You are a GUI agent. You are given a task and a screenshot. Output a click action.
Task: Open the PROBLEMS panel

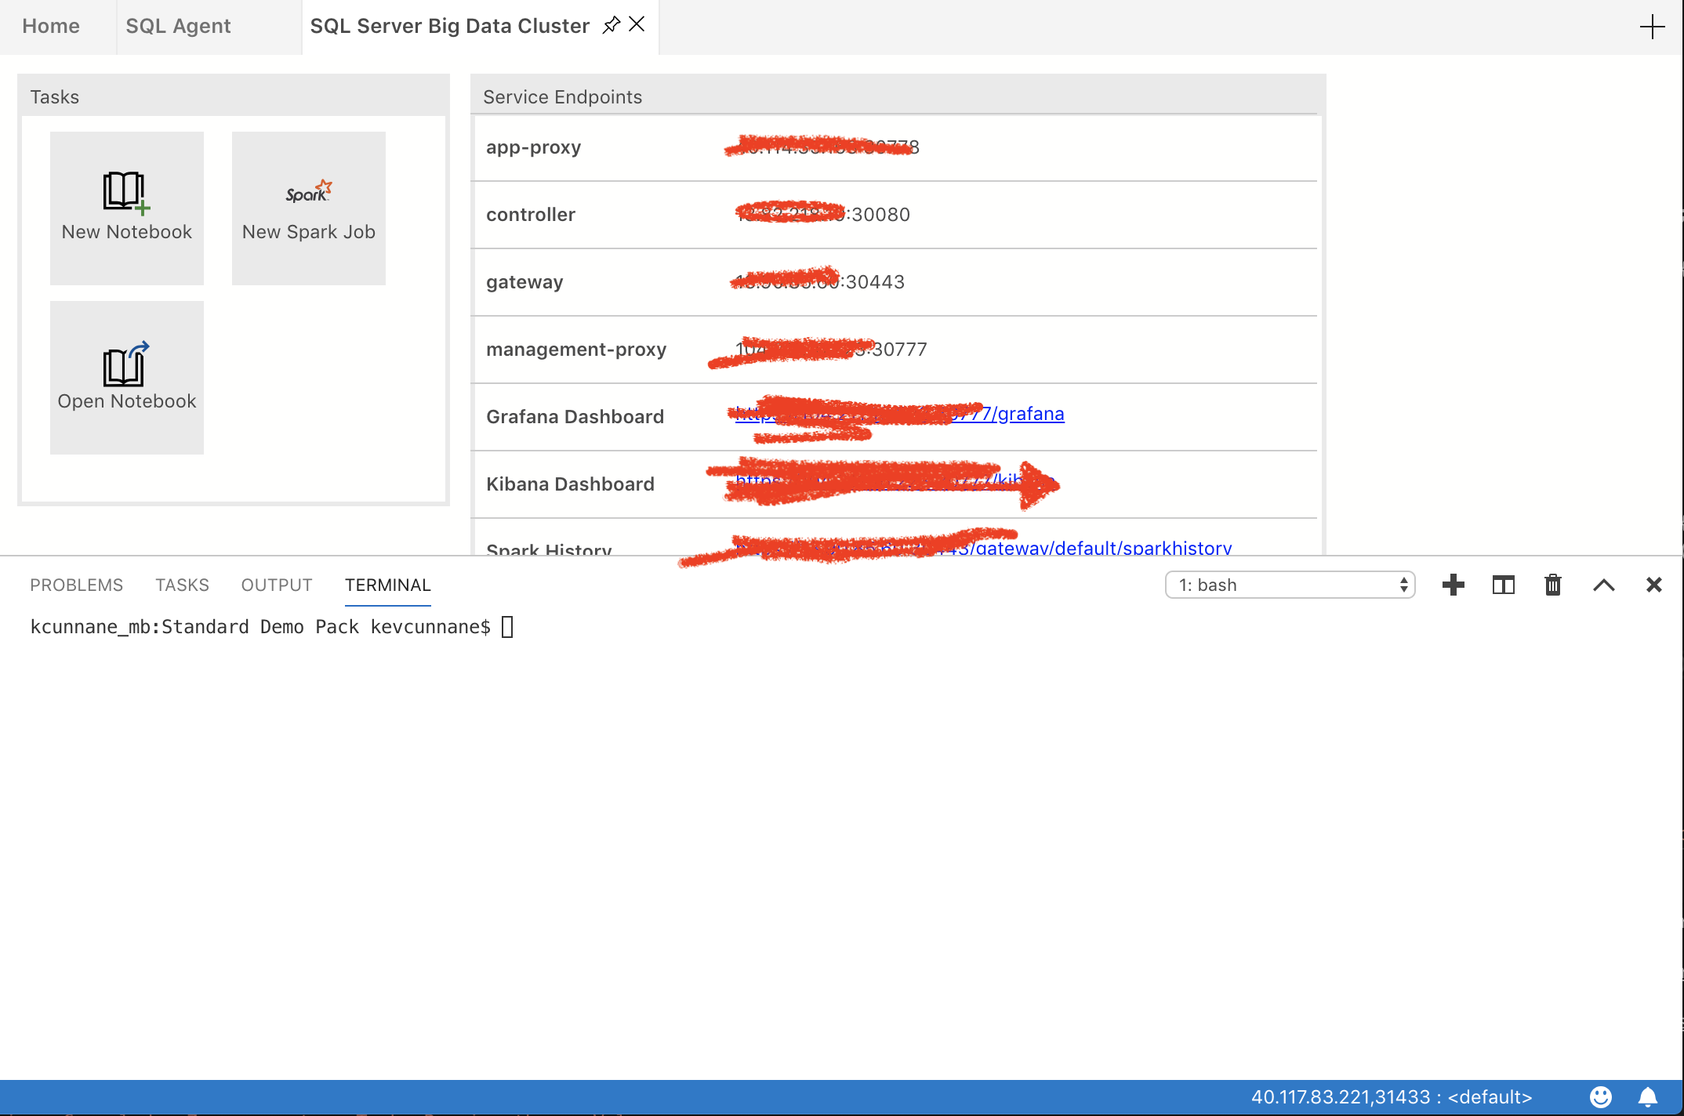[x=76, y=585]
